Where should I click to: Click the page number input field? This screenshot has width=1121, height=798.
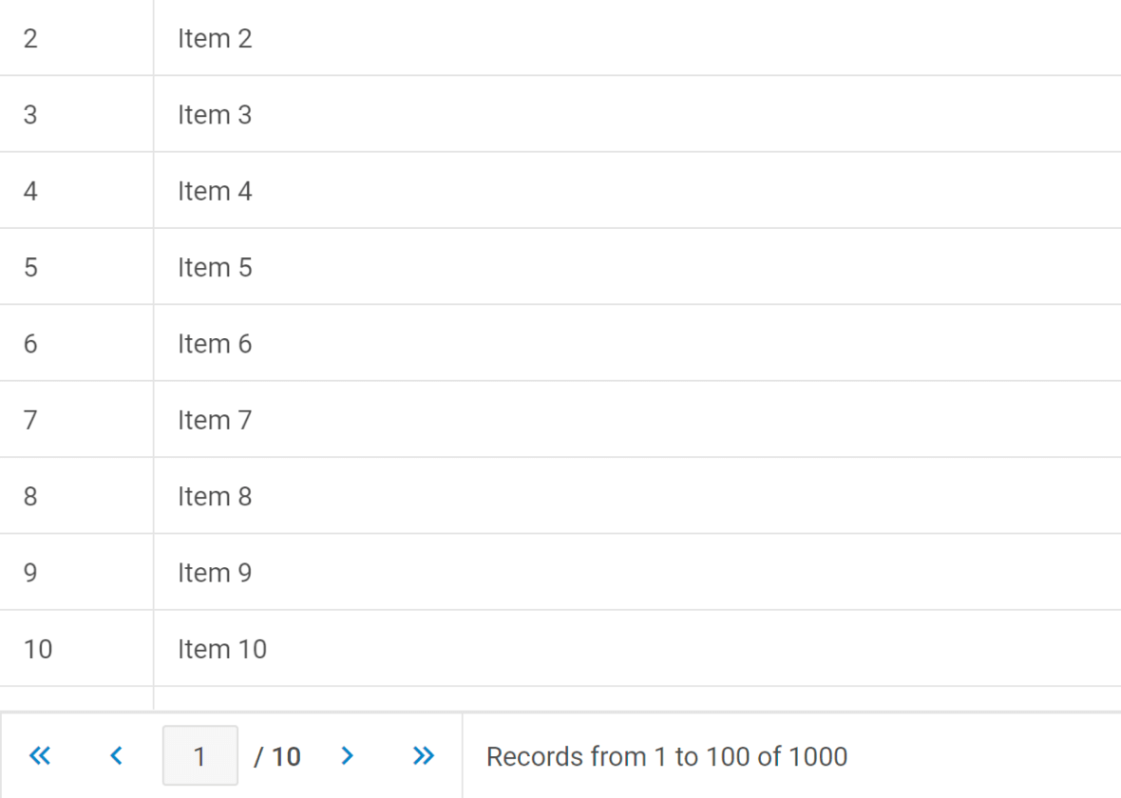pyautogui.click(x=200, y=756)
